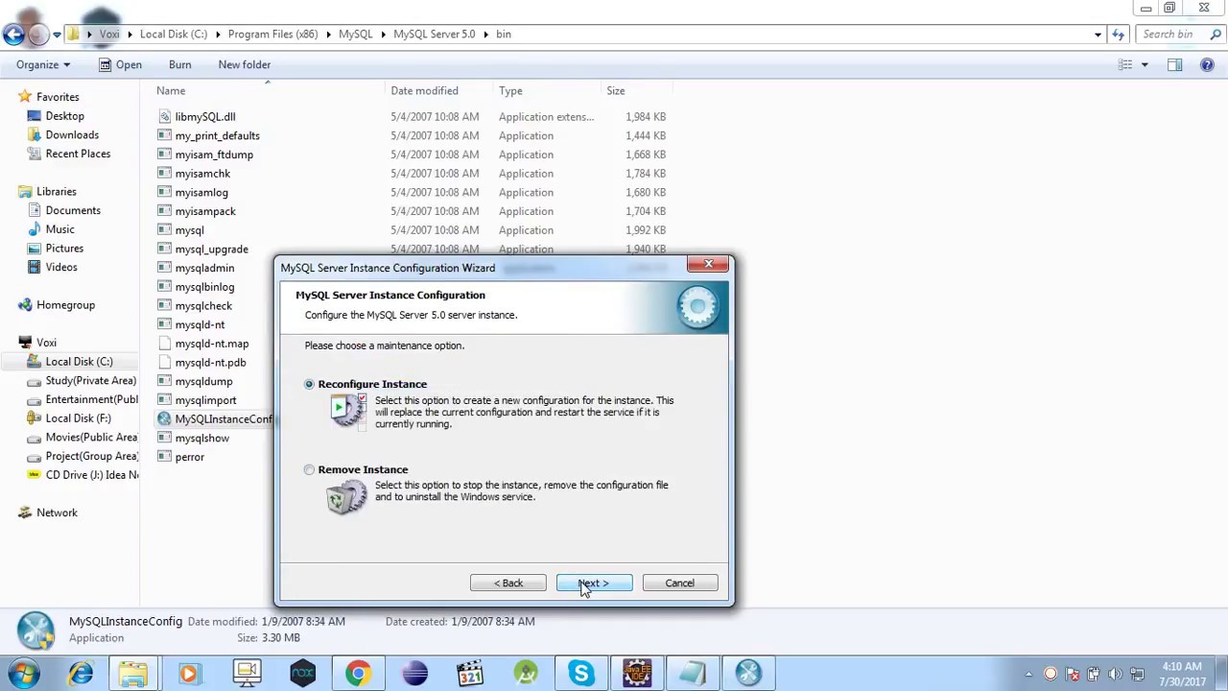Open Nox player taskbar icon
The width and height of the screenshot is (1228, 691).
(x=302, y=674)
